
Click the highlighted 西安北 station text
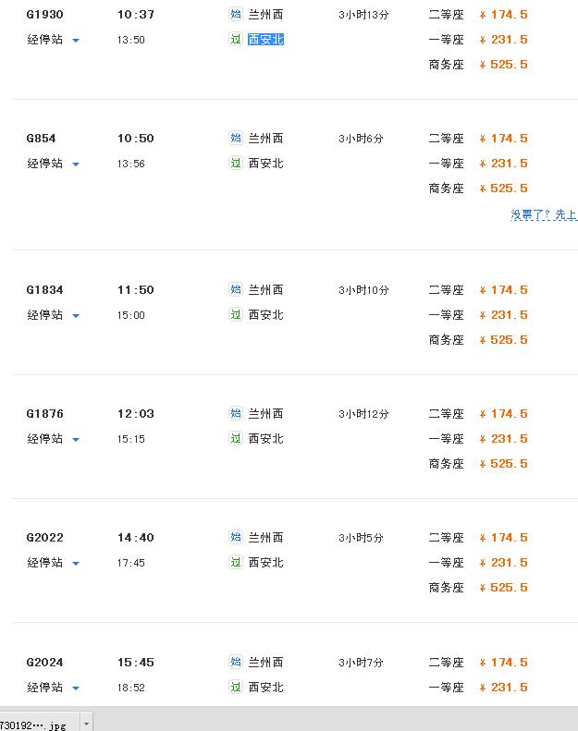click(x=266, y=40)
